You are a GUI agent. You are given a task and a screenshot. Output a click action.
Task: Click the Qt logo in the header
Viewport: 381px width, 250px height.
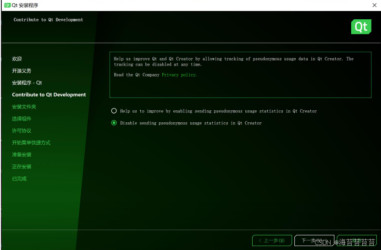(x=361, y=27)
